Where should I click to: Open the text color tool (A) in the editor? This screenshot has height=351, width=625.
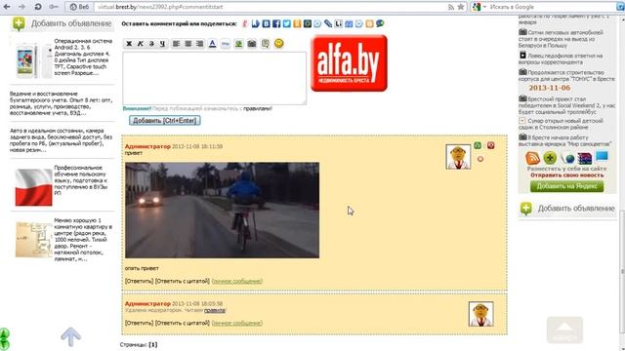[213, 44]
